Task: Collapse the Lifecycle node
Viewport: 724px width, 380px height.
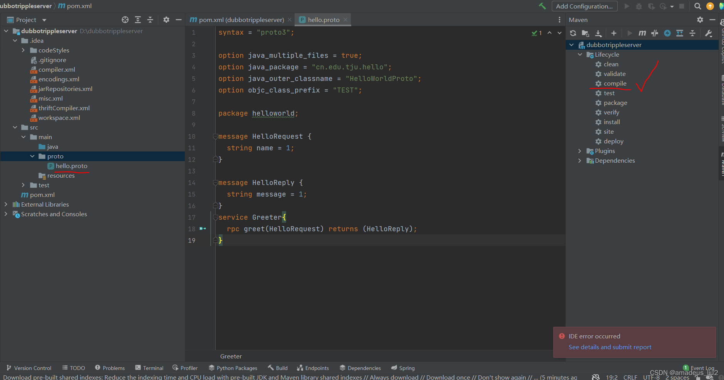Action: point(580,54)
